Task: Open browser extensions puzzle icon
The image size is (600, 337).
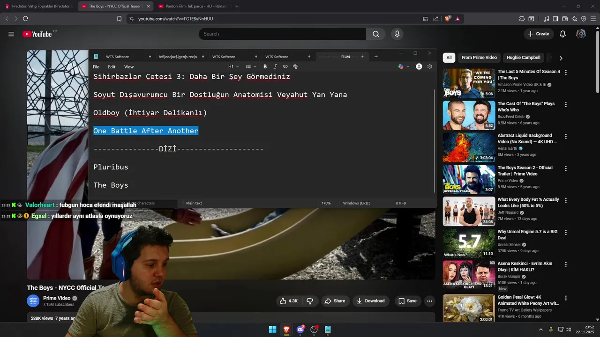Action: click(x=522, y=19)
